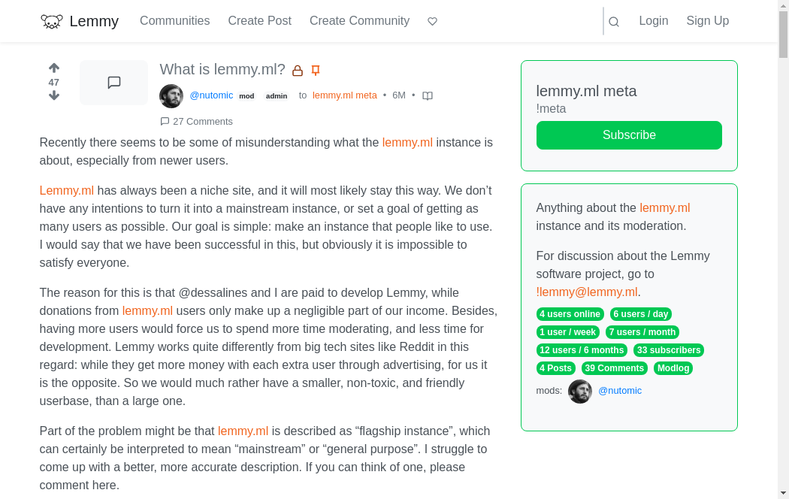Go to Create Post in navbar
789x499 pixels.
(260, 21)
